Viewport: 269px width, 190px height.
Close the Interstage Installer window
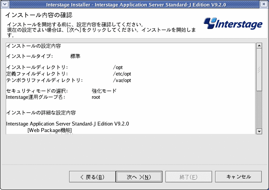click(x=264, y=4)
